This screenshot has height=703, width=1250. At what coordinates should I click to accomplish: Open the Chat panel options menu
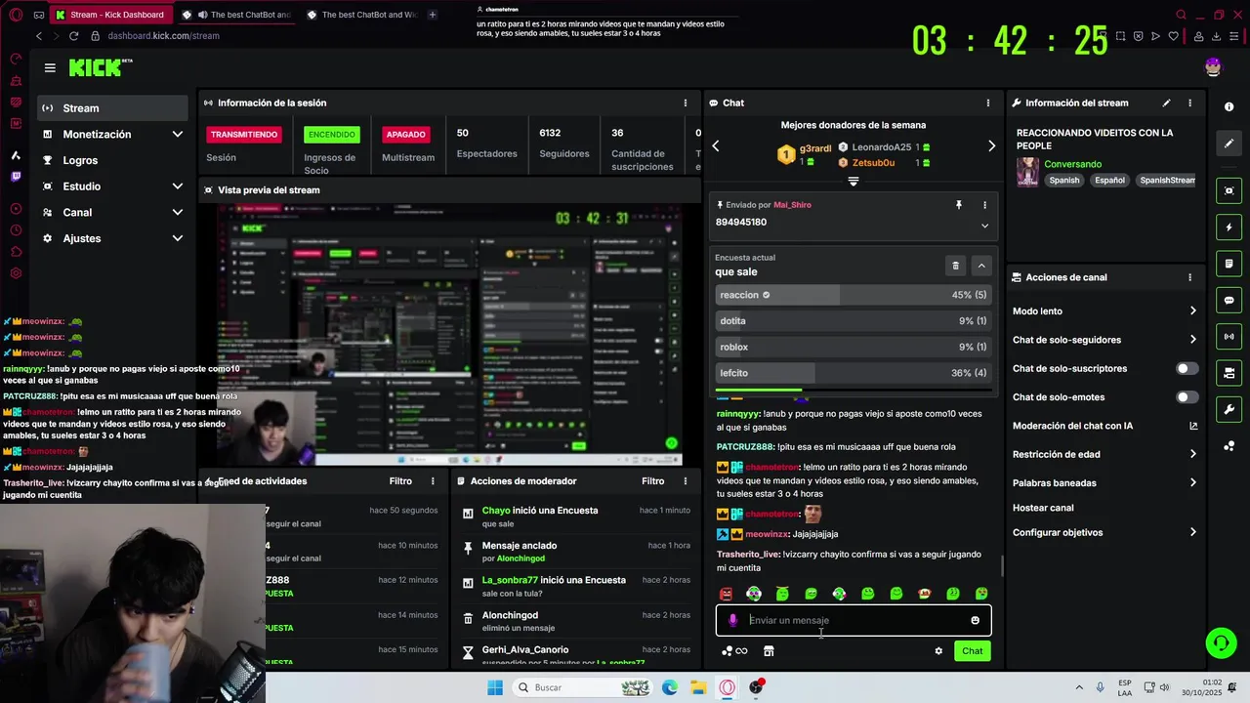tap(987, 103)
